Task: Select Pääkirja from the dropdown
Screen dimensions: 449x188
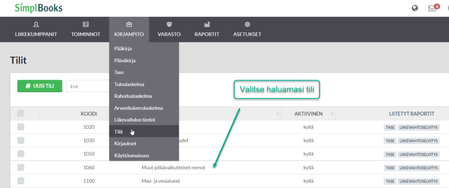Action: [x=144, y=49]
